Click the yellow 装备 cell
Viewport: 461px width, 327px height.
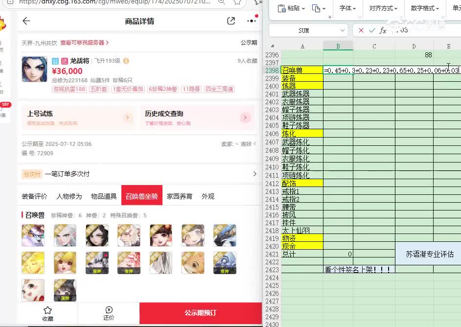tap(302, 78)
